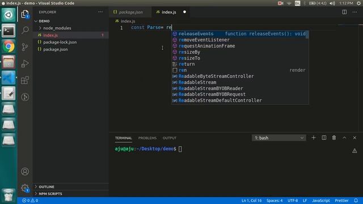Kill the terminal with trash icon

click(x=334, y=138)
